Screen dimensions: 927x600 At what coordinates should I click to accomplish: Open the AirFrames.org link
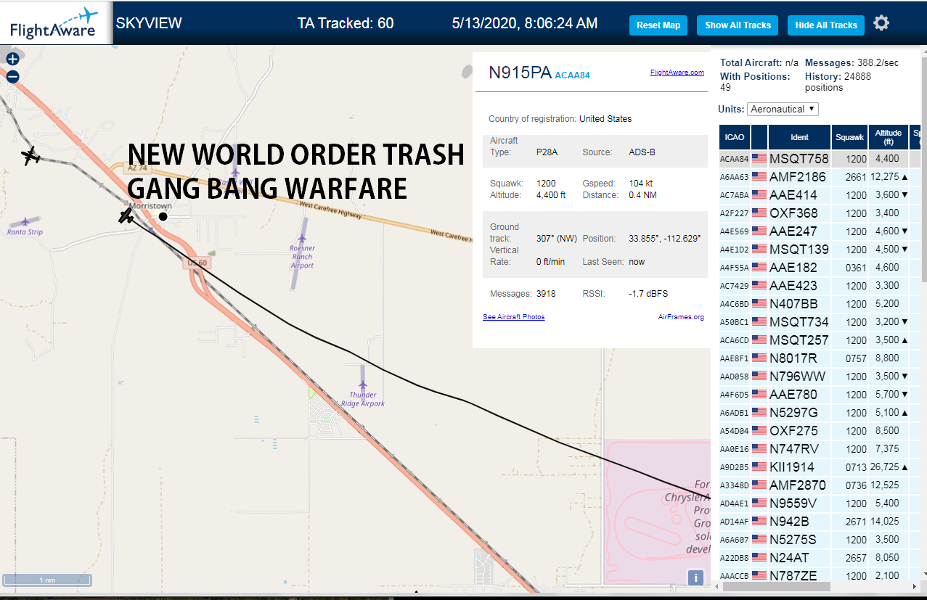(x=681, y=317)
